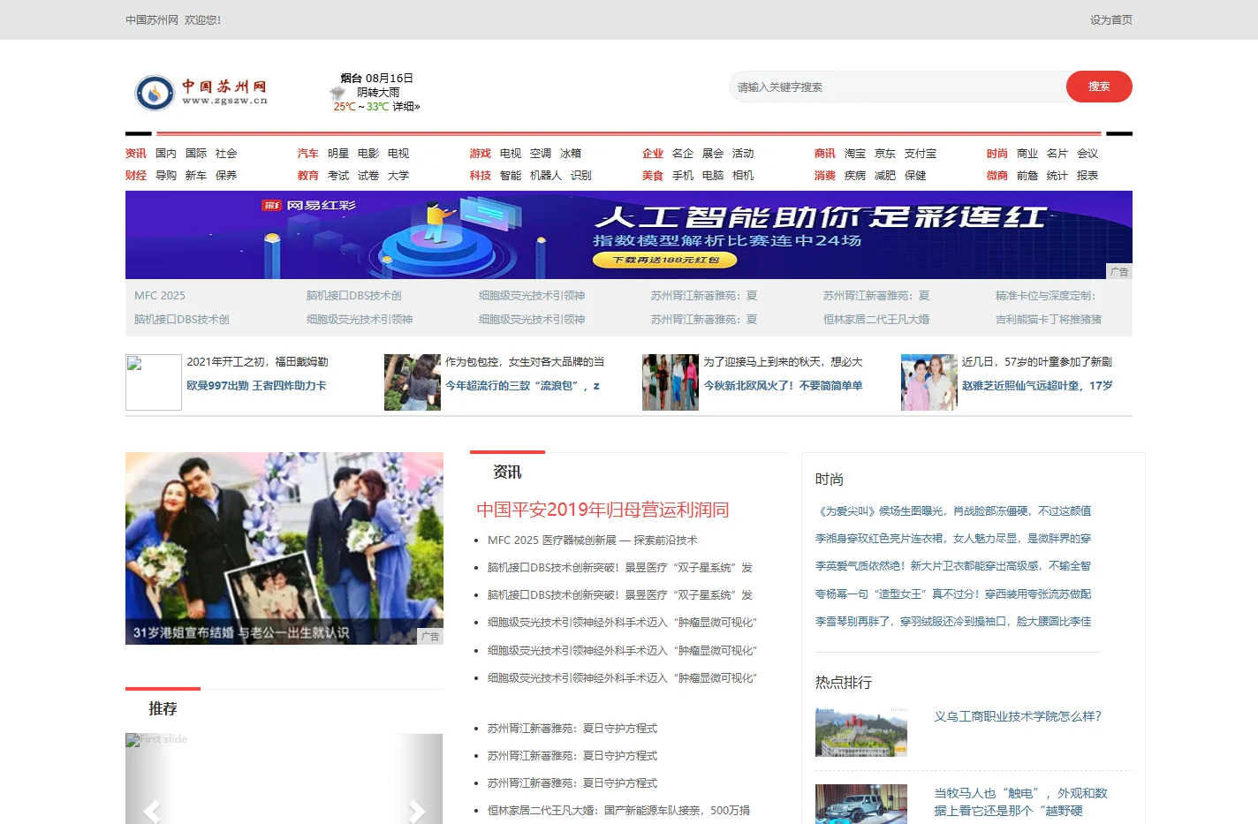
Task: Select the 机器人 sub-navigation link
Action: click(x=545, y=175)
